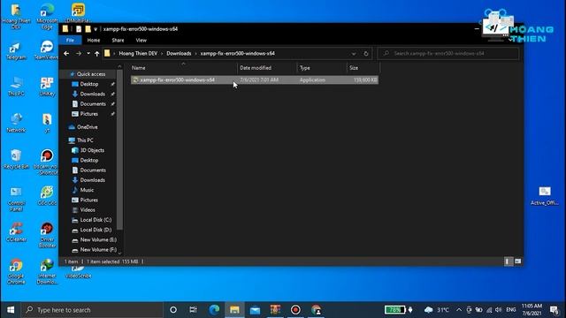Open Music folder under This PC
Viewport: 566px width, 318px height.
87,190
